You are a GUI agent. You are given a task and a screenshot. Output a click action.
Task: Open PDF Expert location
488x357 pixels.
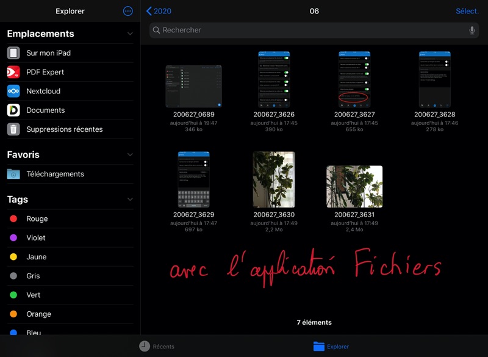pos(45,72)
